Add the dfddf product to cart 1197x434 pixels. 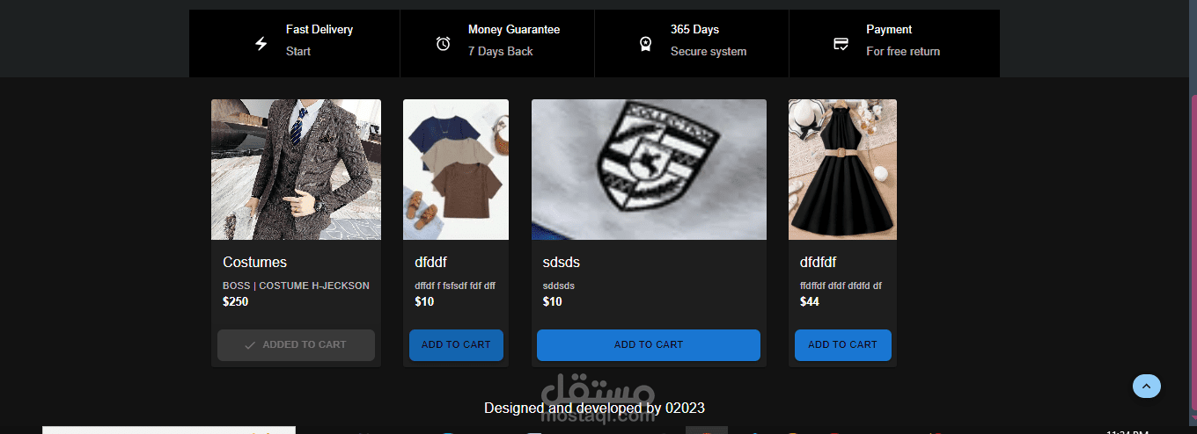pyautogui.click(x=456, y=345)
